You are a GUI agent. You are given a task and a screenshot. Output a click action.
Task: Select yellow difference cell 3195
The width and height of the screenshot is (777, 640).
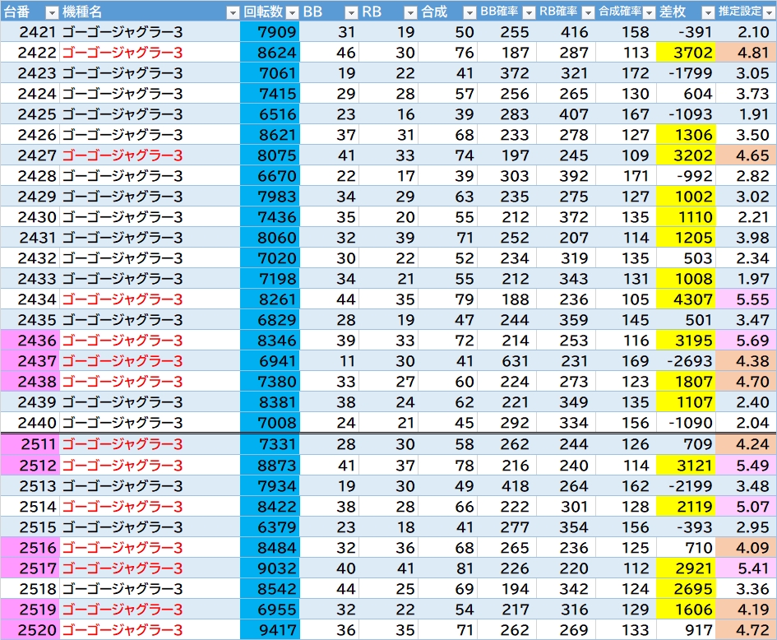[686, 341]
